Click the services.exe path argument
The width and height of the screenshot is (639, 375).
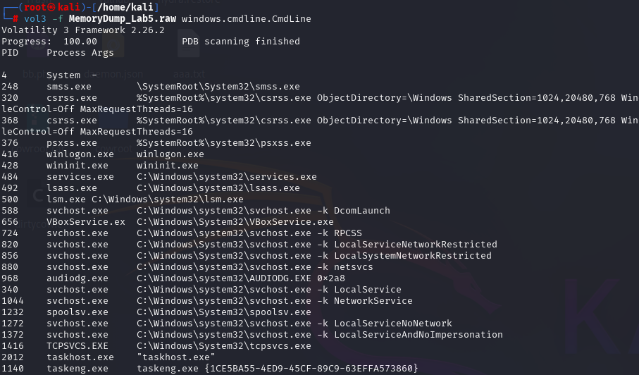(x=226, y=177)
